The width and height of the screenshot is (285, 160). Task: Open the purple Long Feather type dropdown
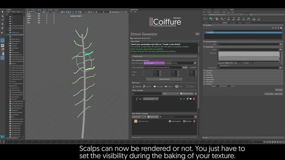[154, 63]
